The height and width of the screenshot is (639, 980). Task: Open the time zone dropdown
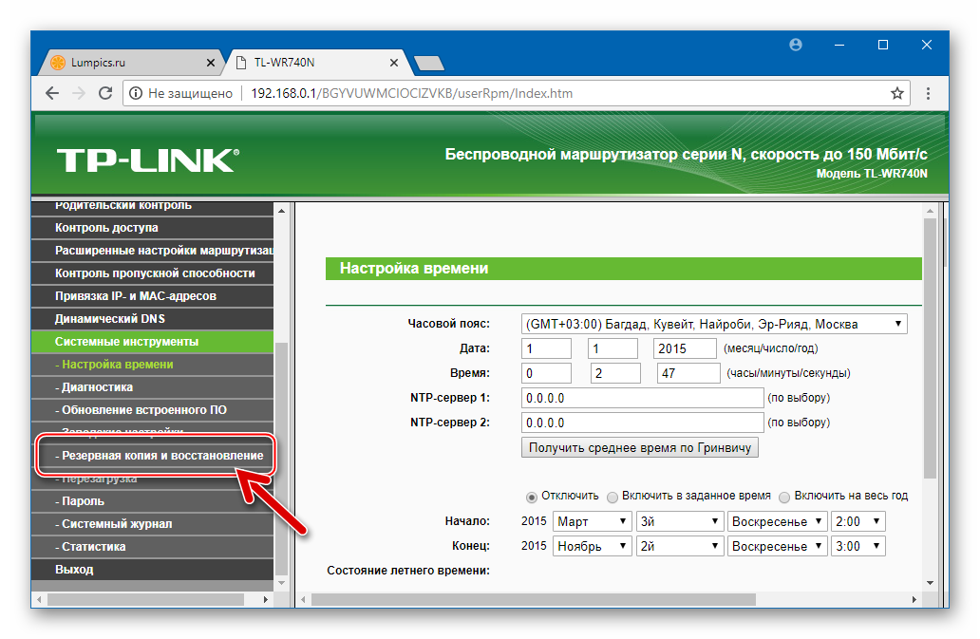[x=714, y=325]
